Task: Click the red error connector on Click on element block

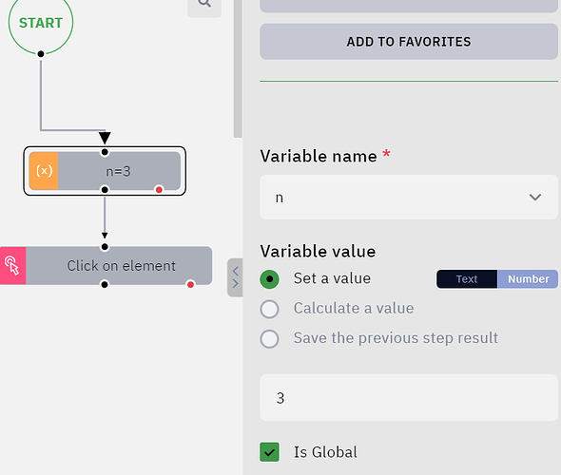Action: coord(190,284)
